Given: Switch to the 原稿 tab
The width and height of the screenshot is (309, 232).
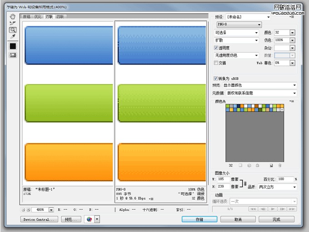Looking at the screenshot, I should [x=27, y=16].
